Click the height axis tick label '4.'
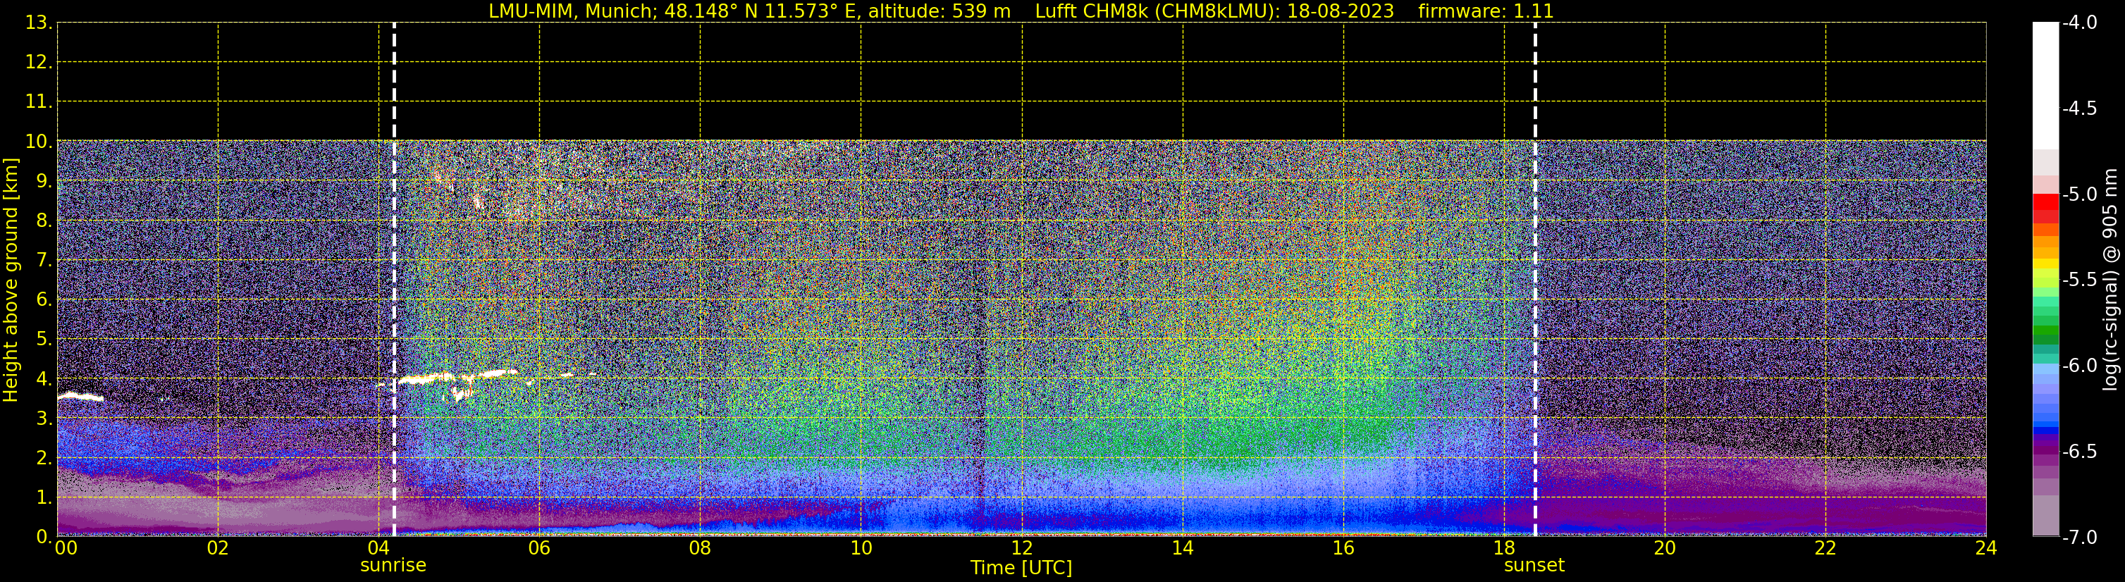Screen dimensions: 2125x582 coord(44,379)
